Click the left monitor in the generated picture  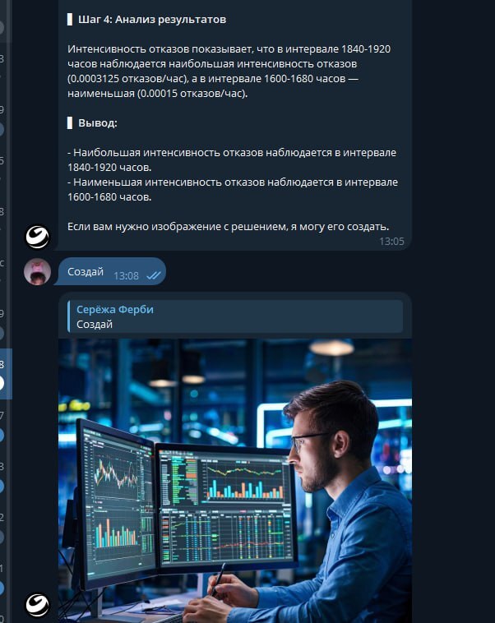(118, 503)
